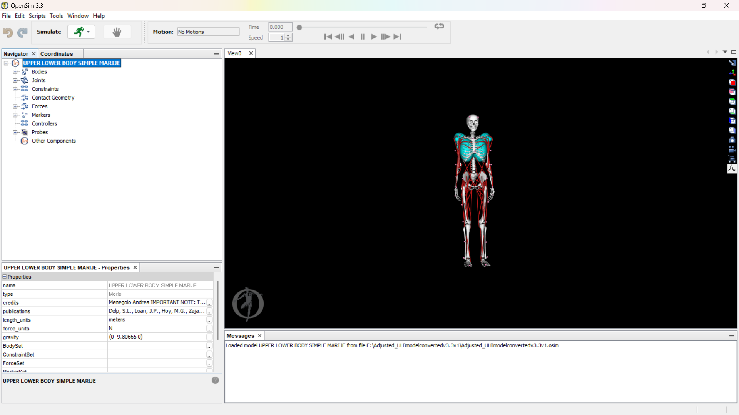Screen dimensions: 739x415
Task: Play motion in reverse
Action: point(351,37)
